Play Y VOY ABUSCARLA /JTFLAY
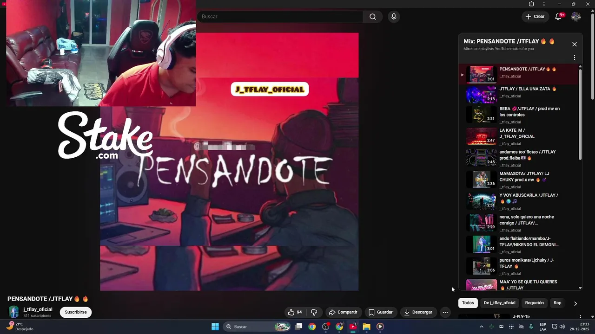The image size is (595, 334). 519,202
